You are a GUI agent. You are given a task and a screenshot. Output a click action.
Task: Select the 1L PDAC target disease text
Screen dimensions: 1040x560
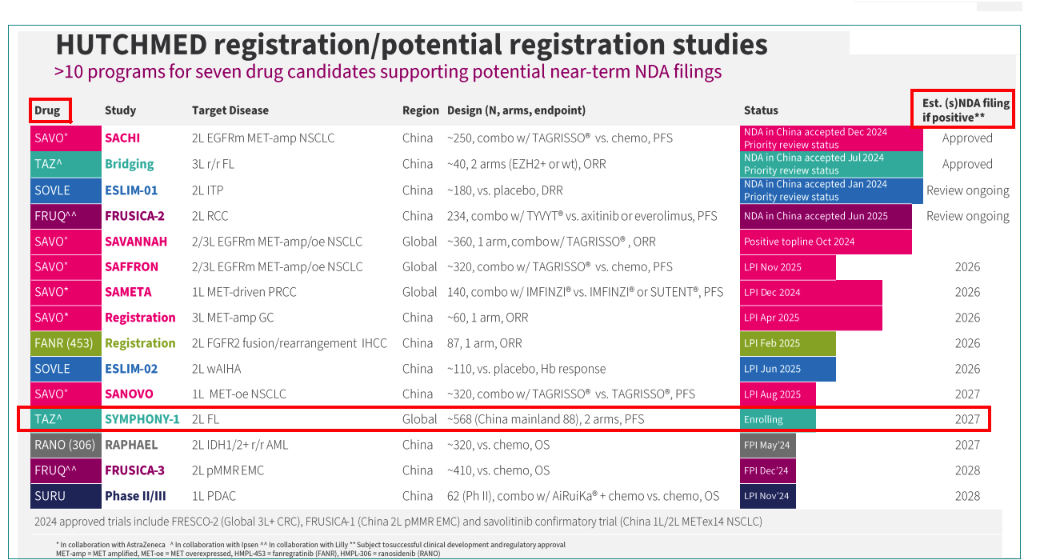coord(214,496)
